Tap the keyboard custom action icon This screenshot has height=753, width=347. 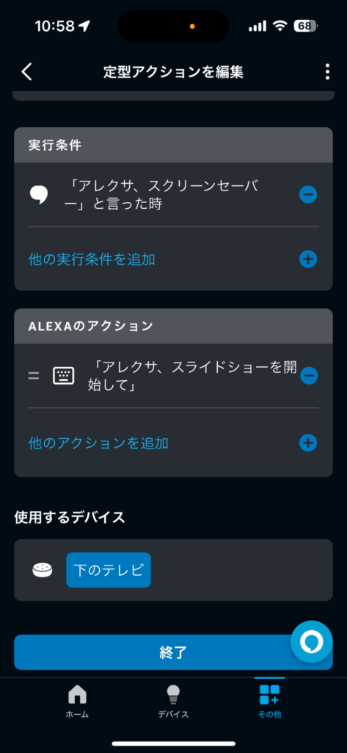pyautogui.click(x=63, y=376)
